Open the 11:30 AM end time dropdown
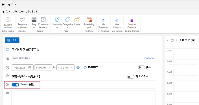Viewport: 199px width, 105px height. pos(65,67)
